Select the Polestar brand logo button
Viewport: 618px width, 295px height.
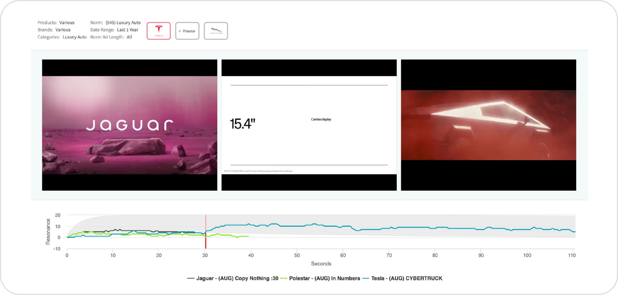187,31
